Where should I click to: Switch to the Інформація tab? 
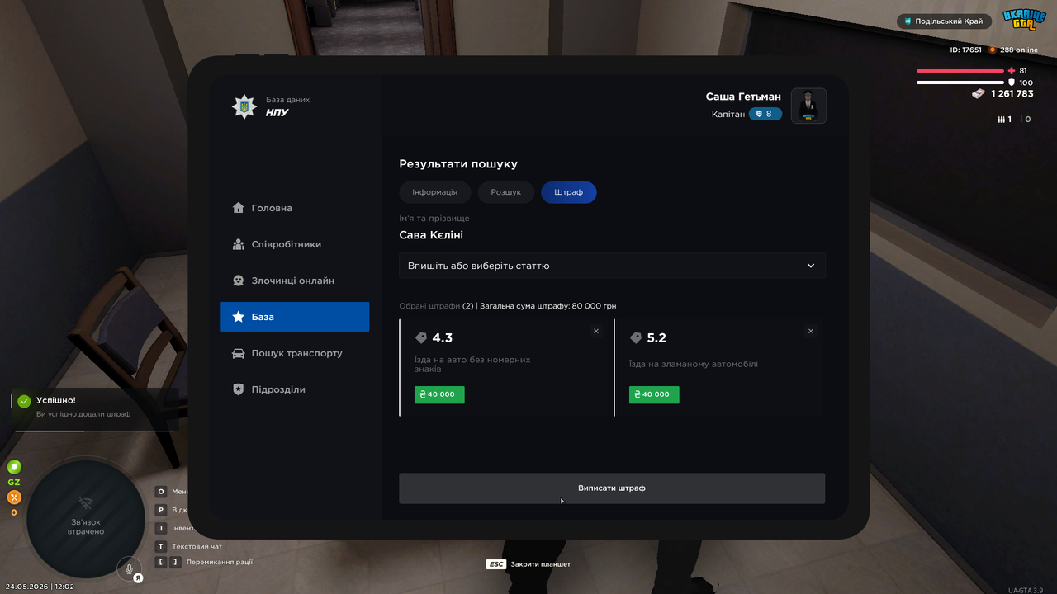tap(434, 192)
